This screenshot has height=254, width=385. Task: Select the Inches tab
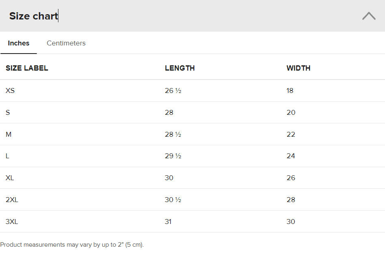click(x=18, y=43)
